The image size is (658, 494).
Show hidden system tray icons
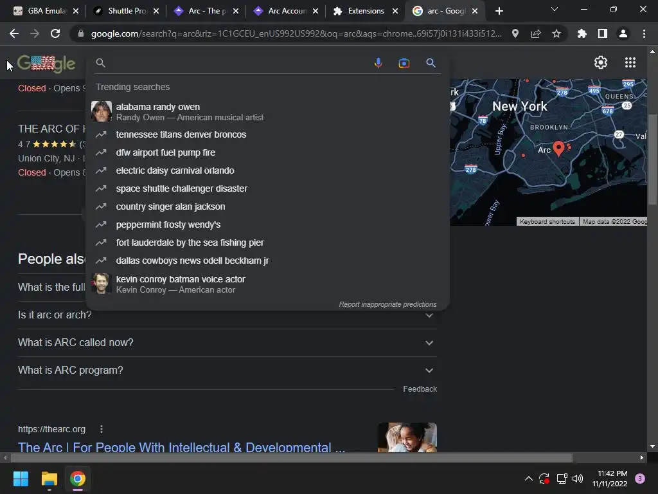(529, 479)
